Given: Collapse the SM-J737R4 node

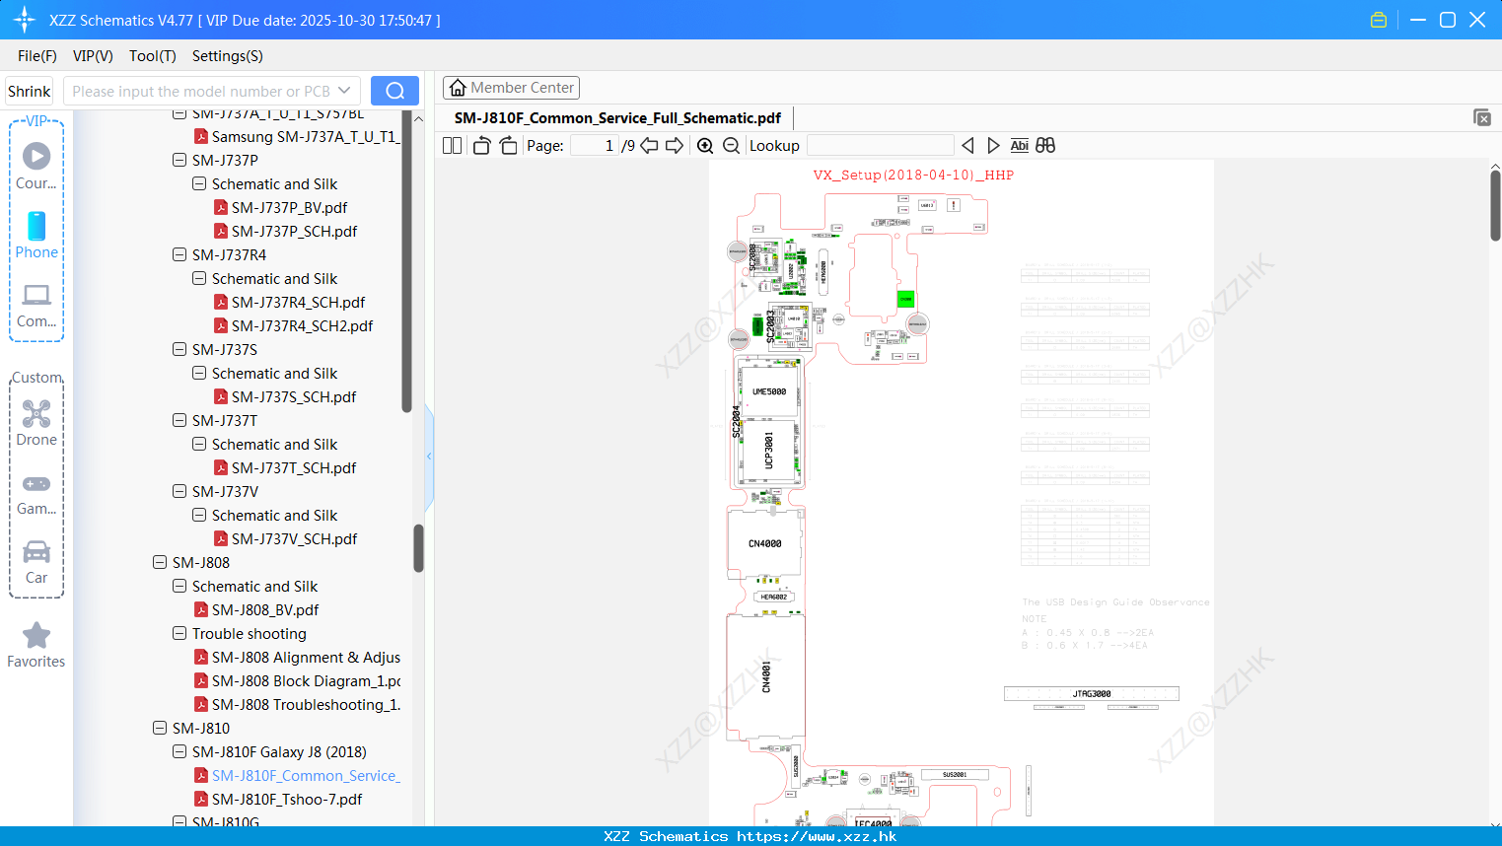Looking at the screenshot, I should (179, 254).
